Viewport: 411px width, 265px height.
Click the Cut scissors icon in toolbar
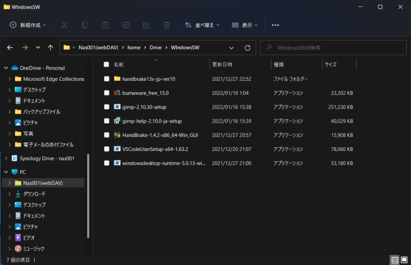click(64, 25)
